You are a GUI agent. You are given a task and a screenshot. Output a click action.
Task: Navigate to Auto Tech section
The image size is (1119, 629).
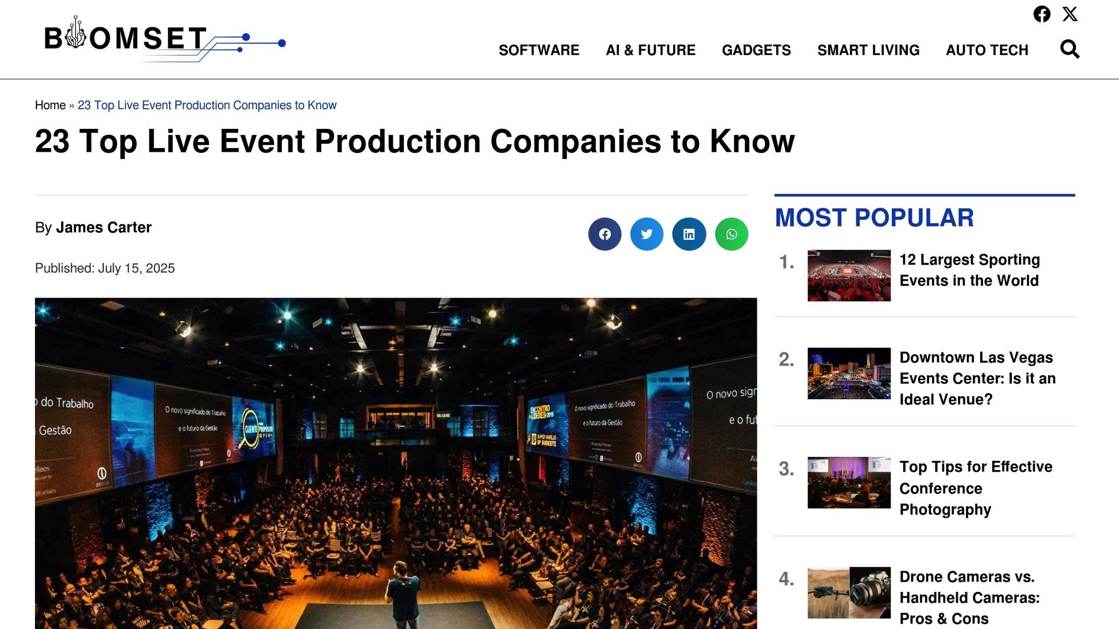tap(987, 50)
